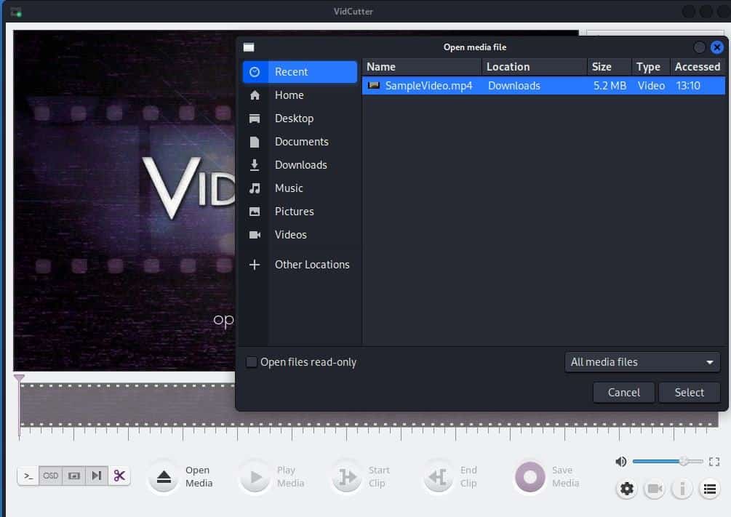Toggle fullscreen mode icon
731x517 pixels.
tap(714, 462)
